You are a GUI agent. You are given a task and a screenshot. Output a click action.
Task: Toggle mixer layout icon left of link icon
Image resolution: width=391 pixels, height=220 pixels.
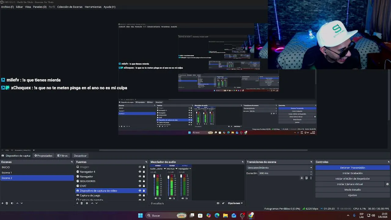(x=218, y=203)
